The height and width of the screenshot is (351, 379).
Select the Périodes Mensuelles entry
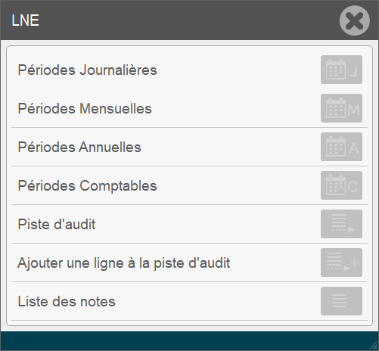tap(85, 108)
